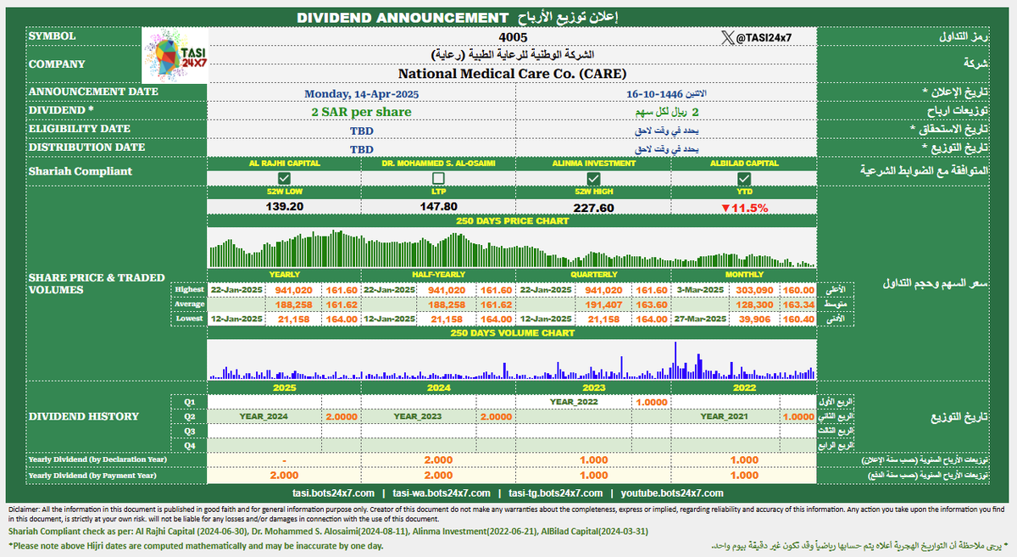Click the @TASI24x7 handle
Screen dimensions: 1017x557
click(x=762, y=37)
